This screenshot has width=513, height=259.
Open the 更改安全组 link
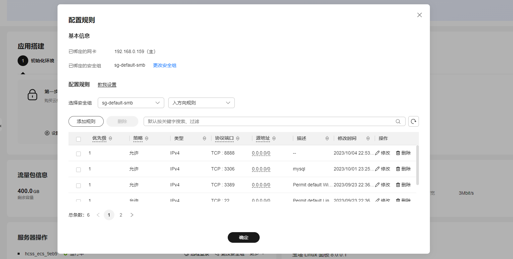pyautogui.click(x=164, y=65)
